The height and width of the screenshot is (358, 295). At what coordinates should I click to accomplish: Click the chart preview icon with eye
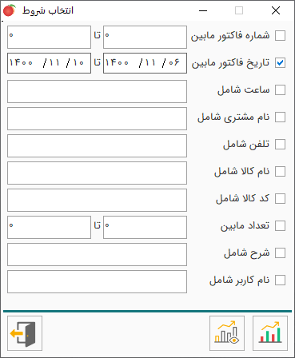227,333
